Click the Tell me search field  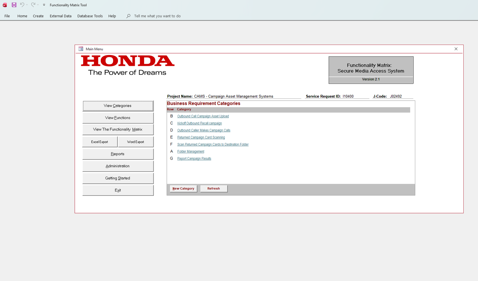[157, 16]
